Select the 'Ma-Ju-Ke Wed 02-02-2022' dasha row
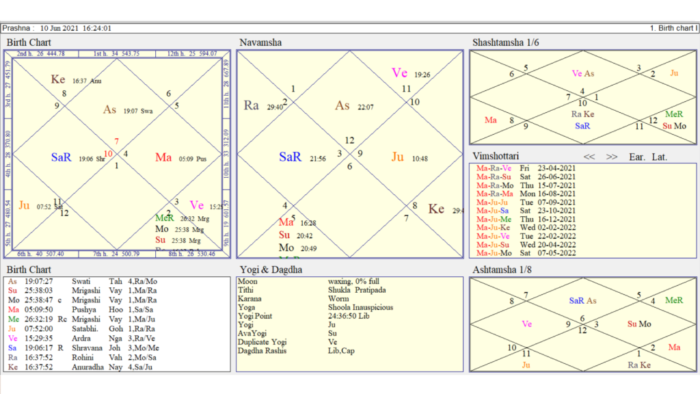Image resolution: width=700 pixels, height=394 pixels. (x=526, y=227)
